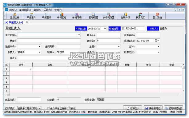
Task: Expand the 收款人 dropdown showing 管理员
Action: [x=39, y=52]
